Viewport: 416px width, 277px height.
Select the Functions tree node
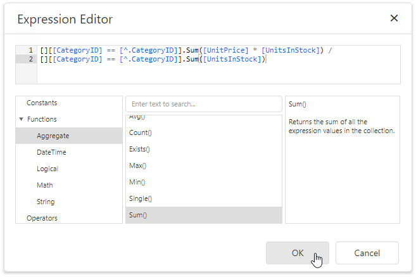click(x=42, y=119)
